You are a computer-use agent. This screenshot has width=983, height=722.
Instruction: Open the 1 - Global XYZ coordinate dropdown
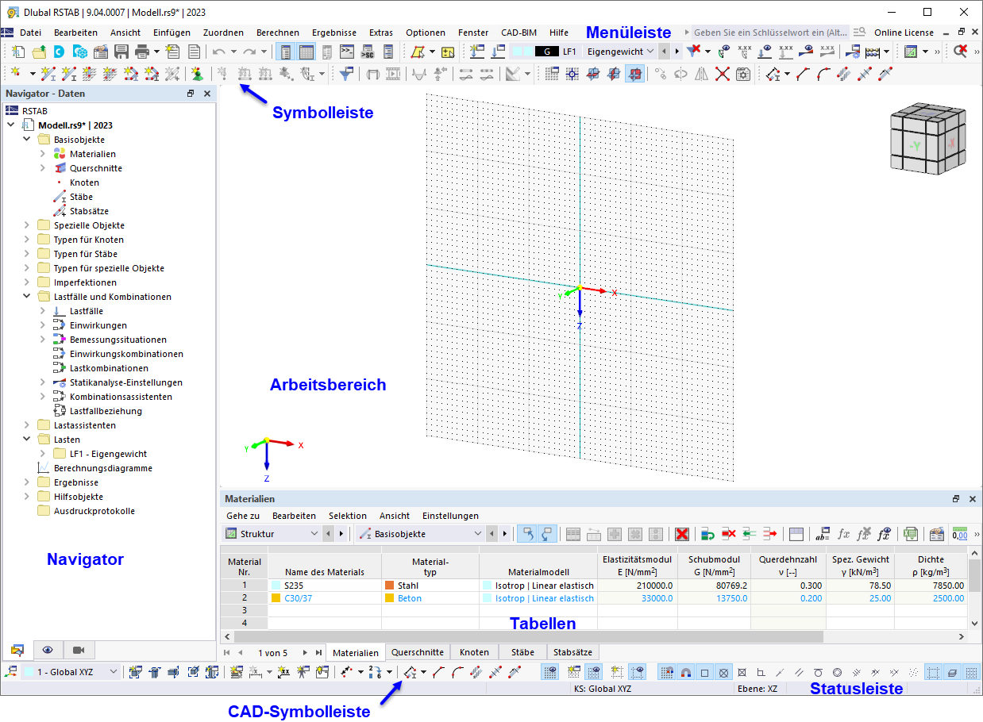(113, 672)
